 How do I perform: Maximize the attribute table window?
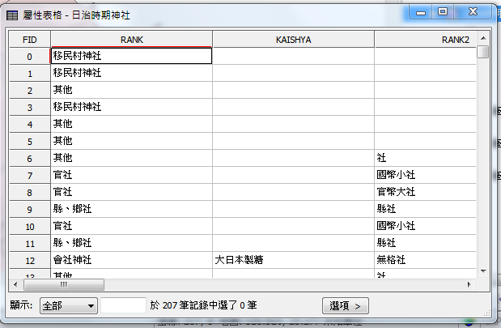click(x=443, y=11)
